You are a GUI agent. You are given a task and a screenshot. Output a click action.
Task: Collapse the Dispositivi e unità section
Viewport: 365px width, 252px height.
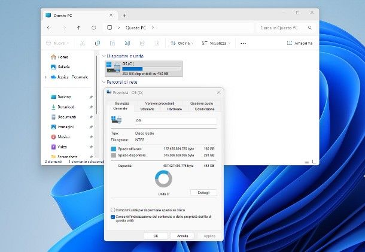coord(104,56)
